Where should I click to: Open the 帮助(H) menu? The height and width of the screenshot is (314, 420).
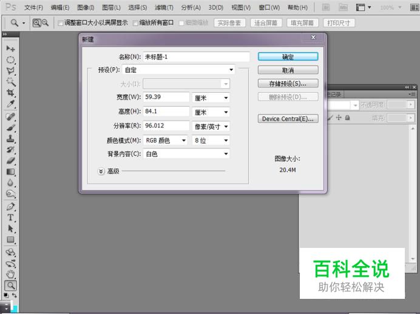click(x=297, y=7)
